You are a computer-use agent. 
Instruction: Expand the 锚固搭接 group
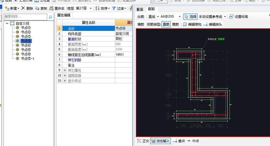pyautogui.click(x=65, y=75)
